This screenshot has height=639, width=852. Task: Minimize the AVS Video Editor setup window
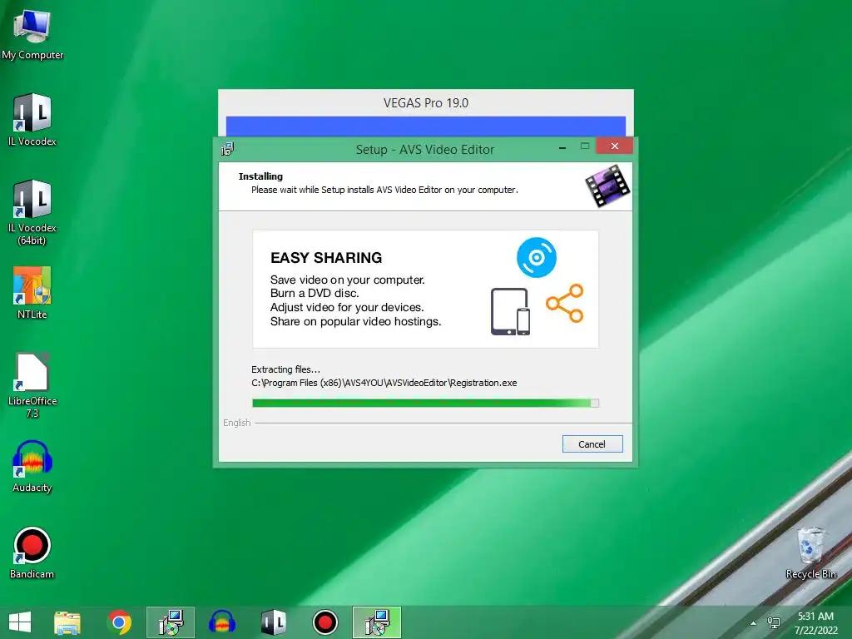click(562, 146)
